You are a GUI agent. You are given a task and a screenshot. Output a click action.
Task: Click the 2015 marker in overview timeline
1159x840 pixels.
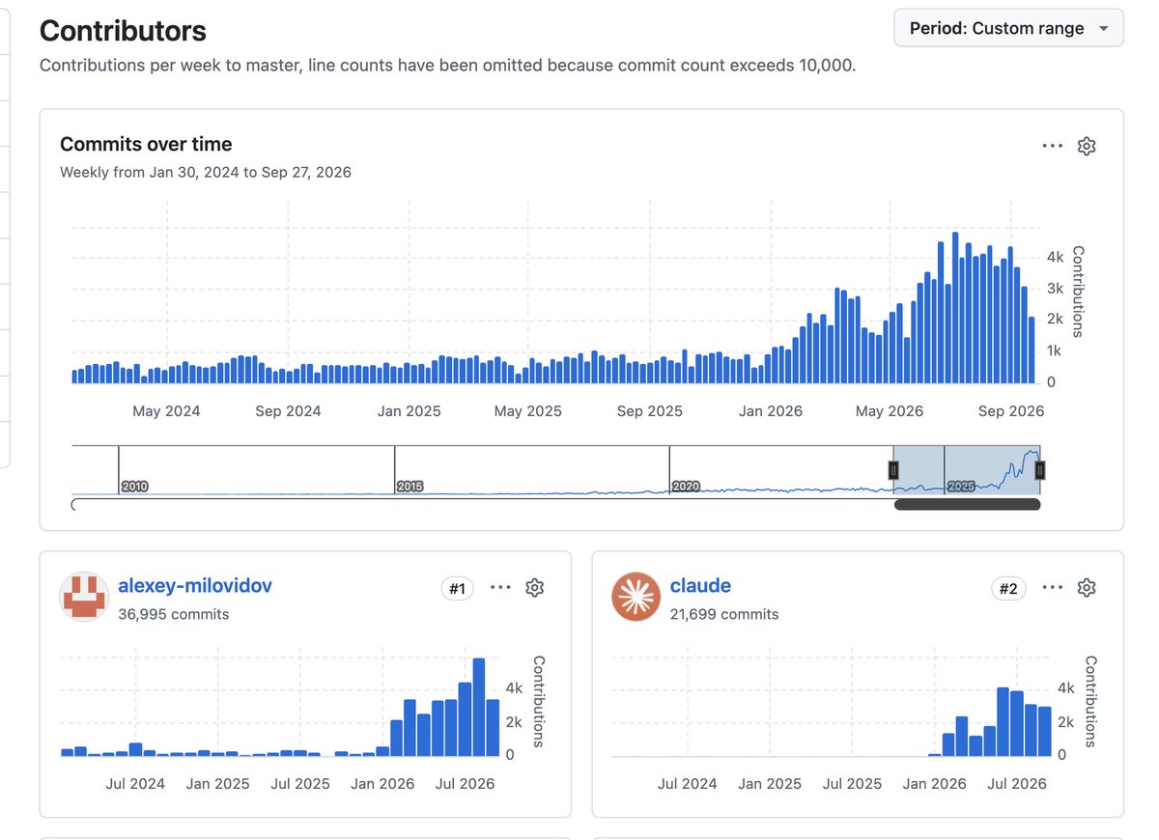[410, 487]
